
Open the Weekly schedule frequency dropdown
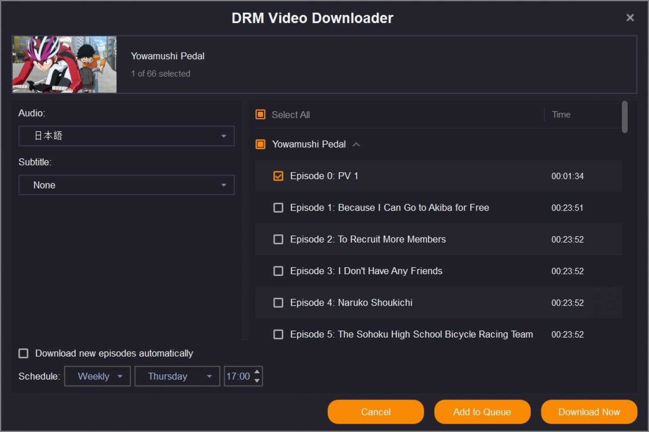tap(97, 376)
